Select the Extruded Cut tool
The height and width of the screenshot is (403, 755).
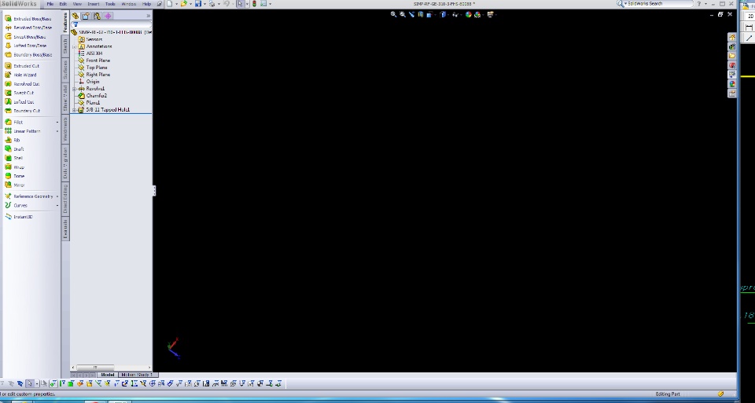pyautogui.click(x=22, y=66)
